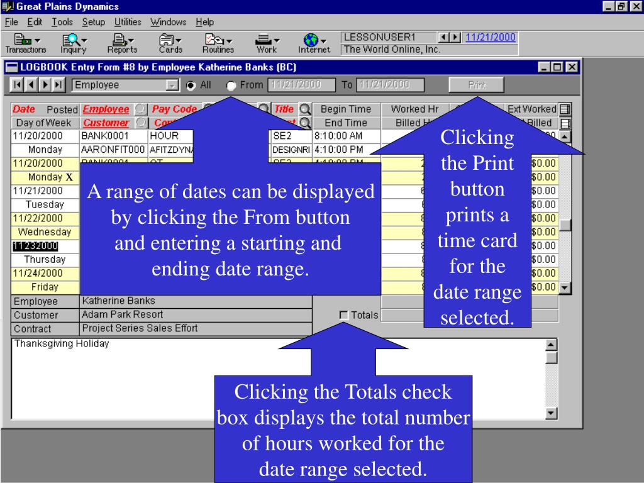The height and width of the screenshot is (483, 644).
Task: Open the Customer lookup icon
Action: pos(140,123)
